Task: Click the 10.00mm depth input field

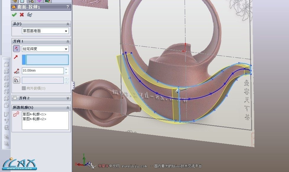Action: (43, 71)
